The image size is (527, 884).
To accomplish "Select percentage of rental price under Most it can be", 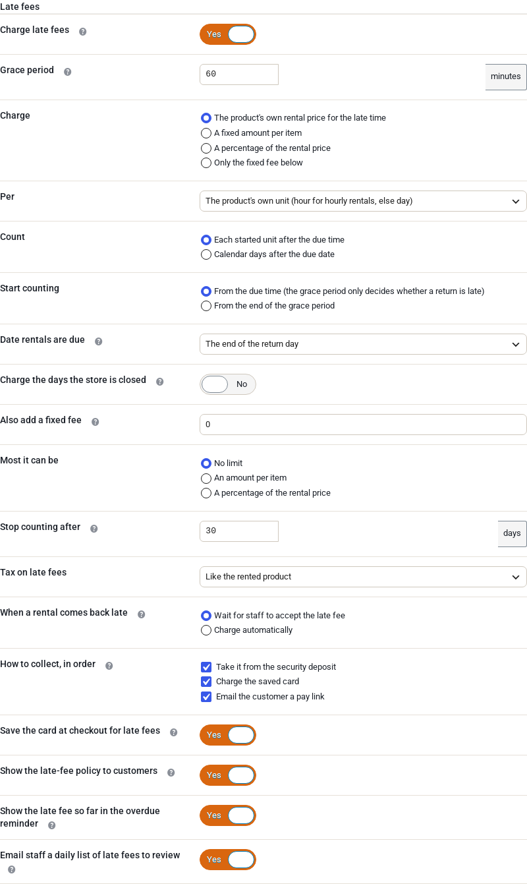I will click(x=206, y=493).
